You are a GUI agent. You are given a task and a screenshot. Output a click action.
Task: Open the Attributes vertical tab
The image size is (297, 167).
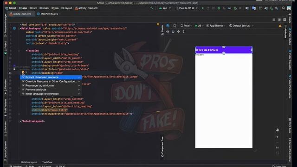285,32
